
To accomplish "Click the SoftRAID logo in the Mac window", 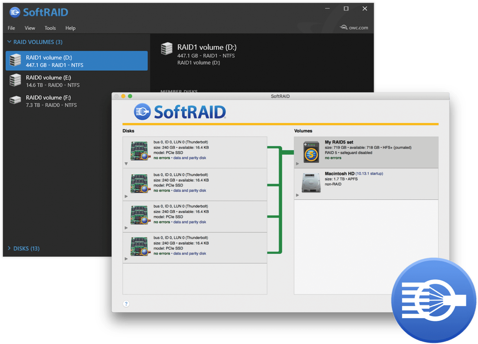I will [x=180, y=111].
